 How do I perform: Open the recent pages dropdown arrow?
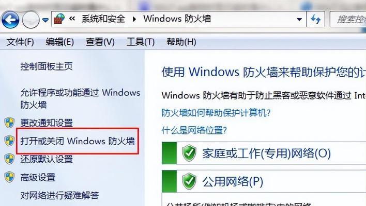(45, 20)
